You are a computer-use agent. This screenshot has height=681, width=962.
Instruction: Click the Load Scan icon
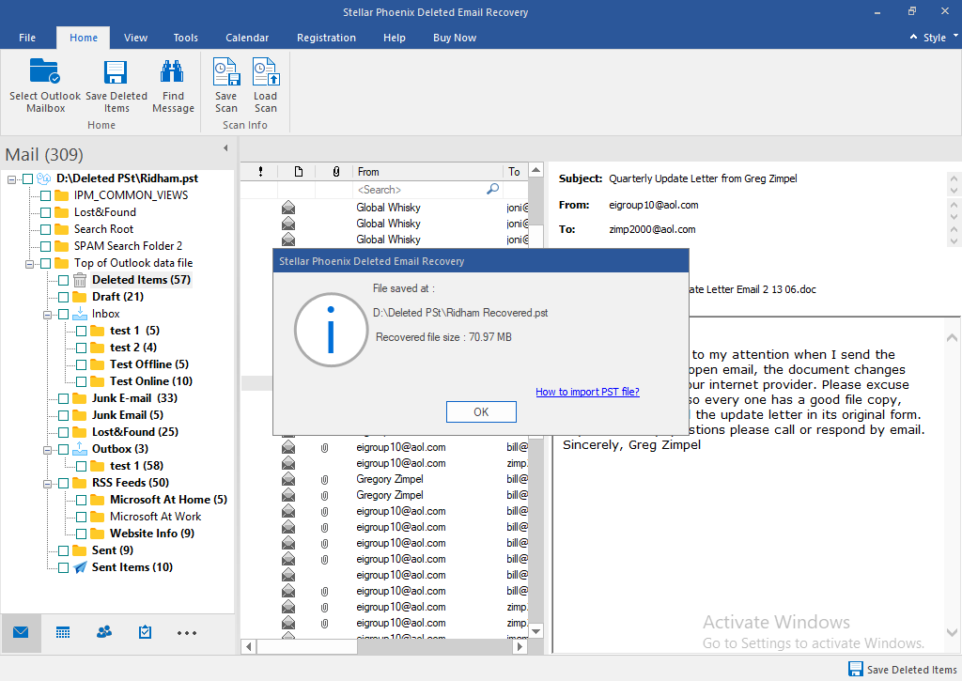tap(266, 71)
